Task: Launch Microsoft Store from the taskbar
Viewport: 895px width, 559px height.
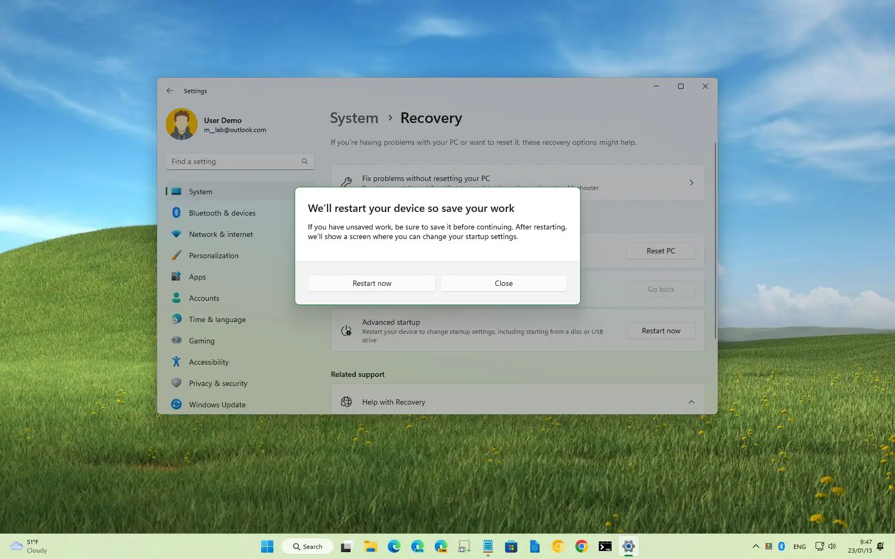Action: point(511,546)
